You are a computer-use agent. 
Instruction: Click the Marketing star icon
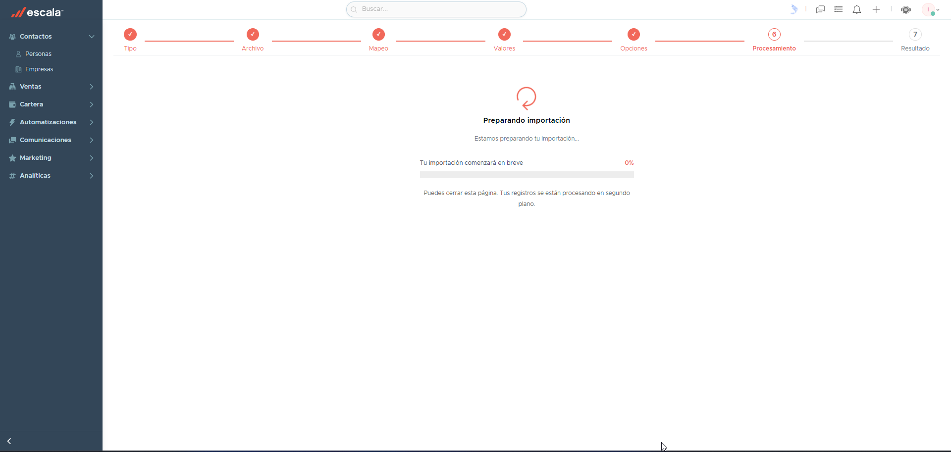pos(12,158)
